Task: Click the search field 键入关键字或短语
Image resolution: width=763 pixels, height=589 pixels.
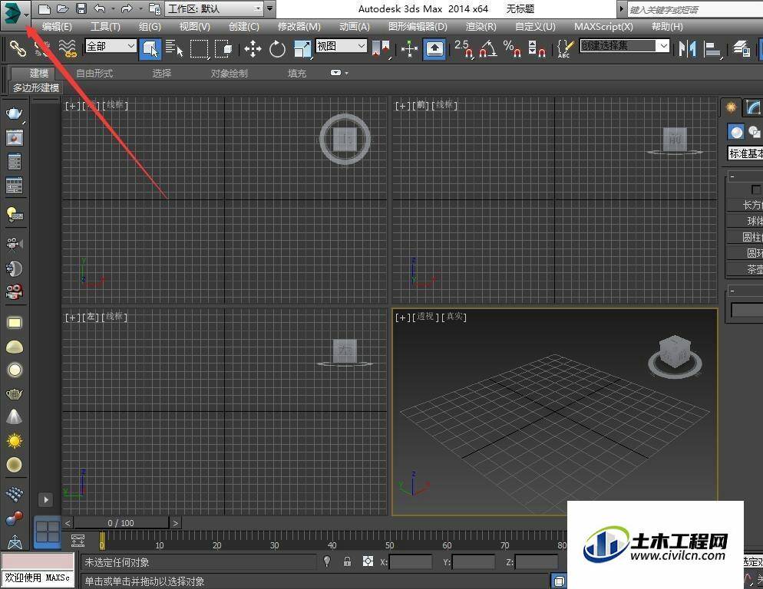Action: (x=695, y=9)
